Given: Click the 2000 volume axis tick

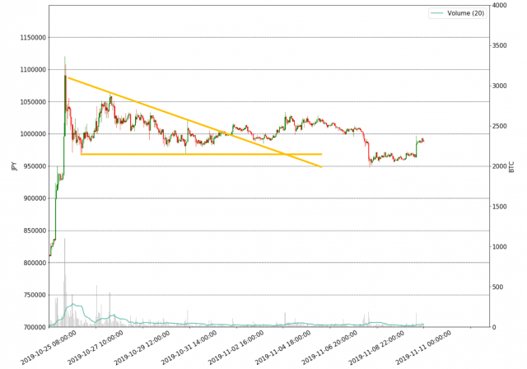Looking at the screenshot, I should tap(500, 166).
